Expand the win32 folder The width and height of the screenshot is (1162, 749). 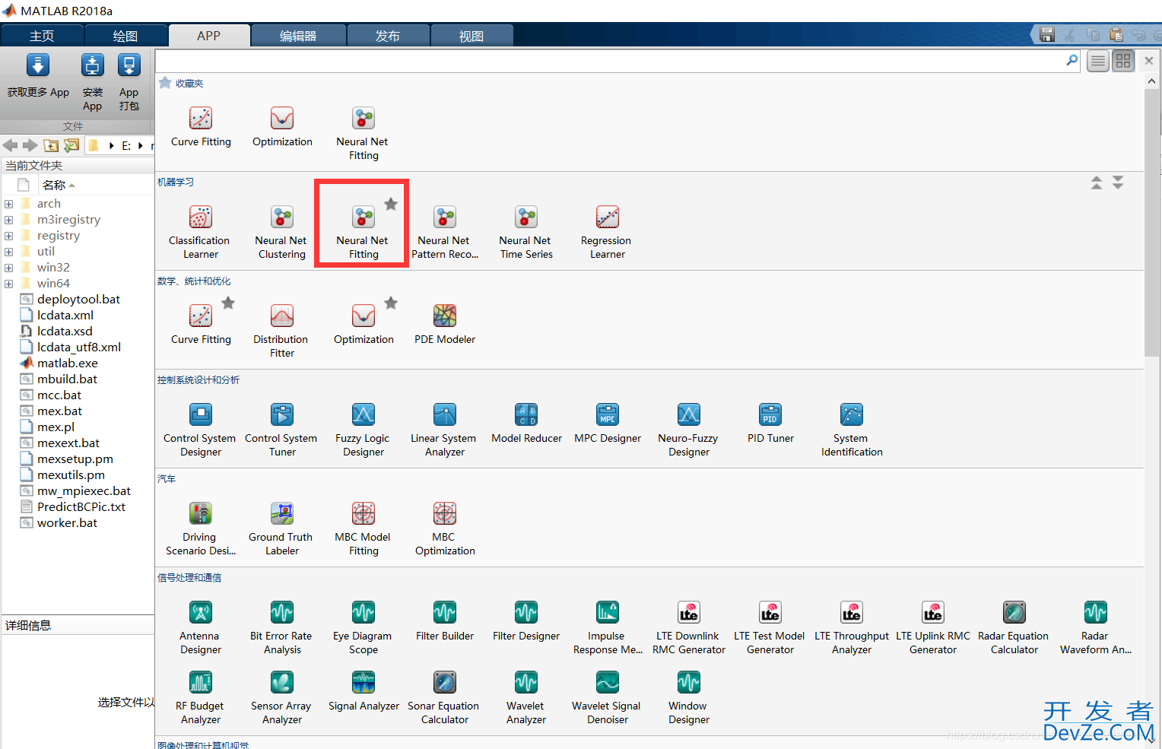(9, 268)
